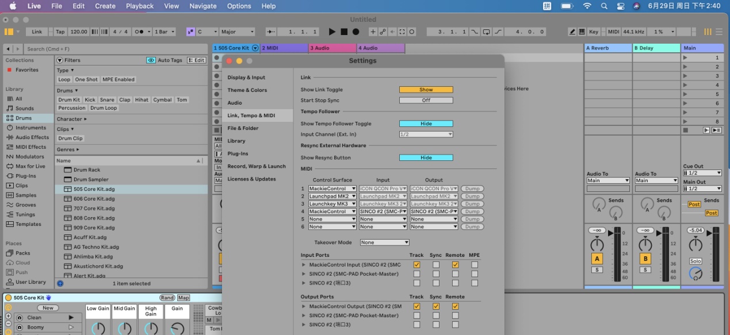Toggle the metronome button
The height and width of the screenshot is (335, 730).
pyautogui.click(x=140, y=32)
